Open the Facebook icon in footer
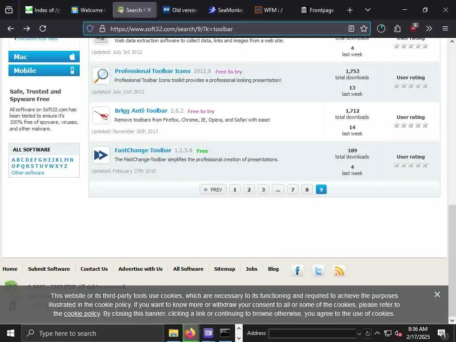Viewport: 456px width, 342px height. point(297,271)
